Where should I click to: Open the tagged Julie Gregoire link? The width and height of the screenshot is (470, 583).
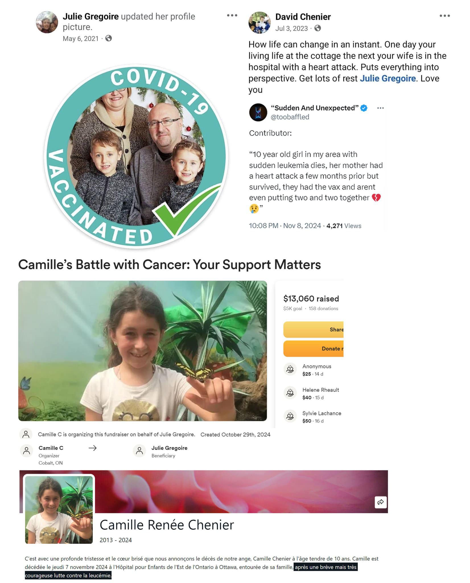tap(388, 78)
